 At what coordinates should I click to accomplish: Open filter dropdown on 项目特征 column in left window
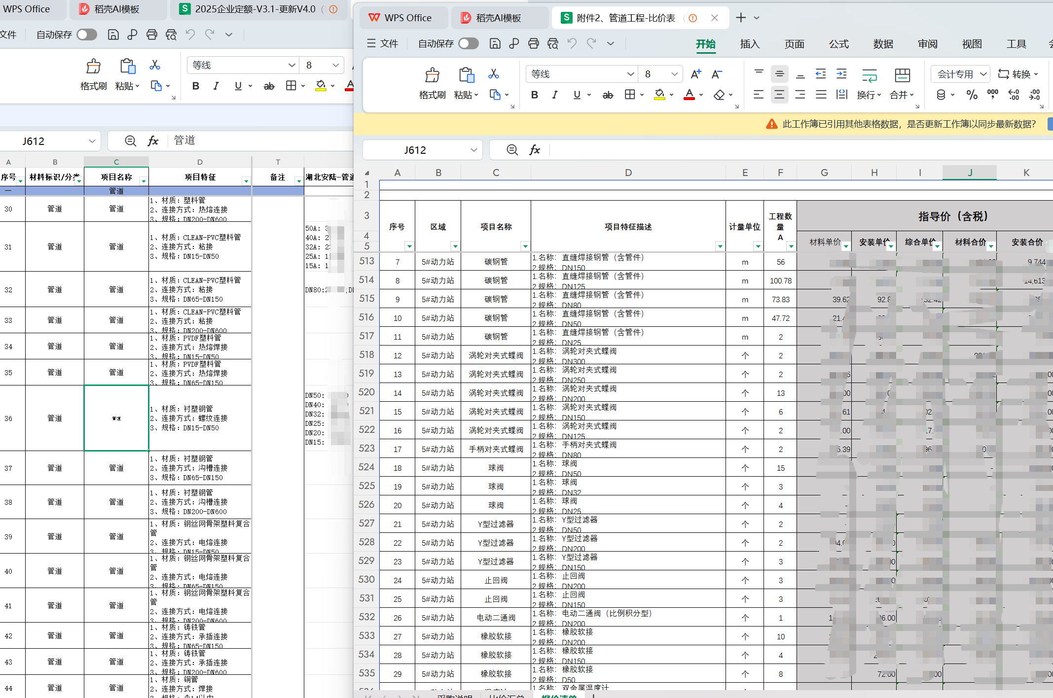(246, 181)
